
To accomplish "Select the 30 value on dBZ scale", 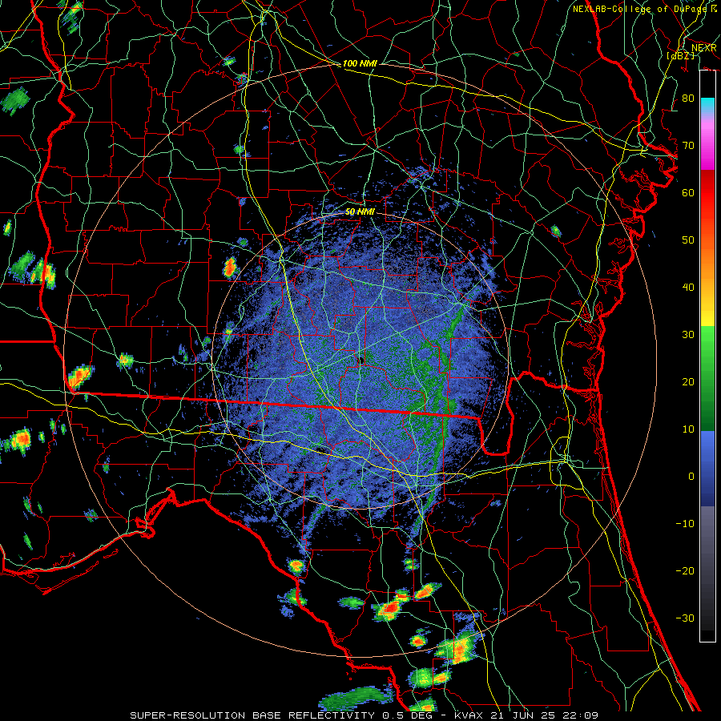I will (x=688, y=334).
